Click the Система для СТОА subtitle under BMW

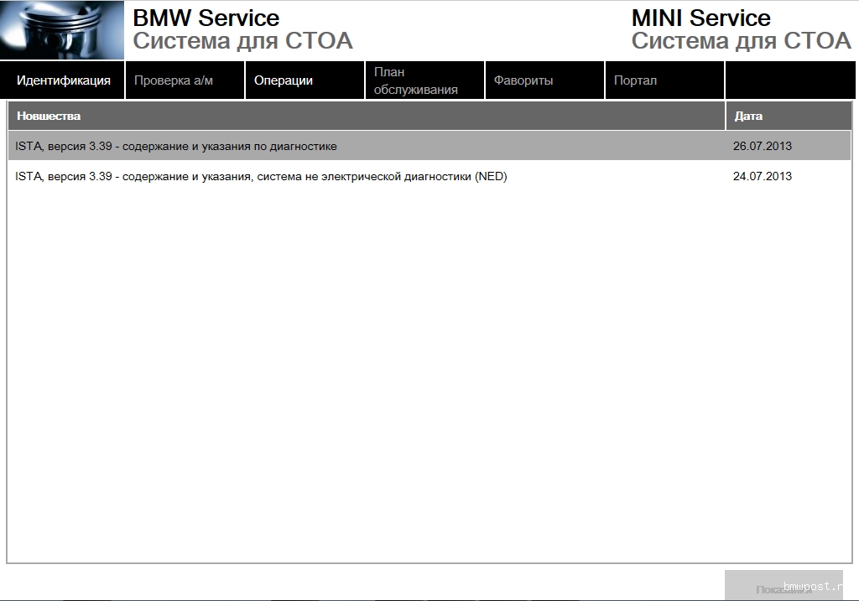tap(242, 41)
